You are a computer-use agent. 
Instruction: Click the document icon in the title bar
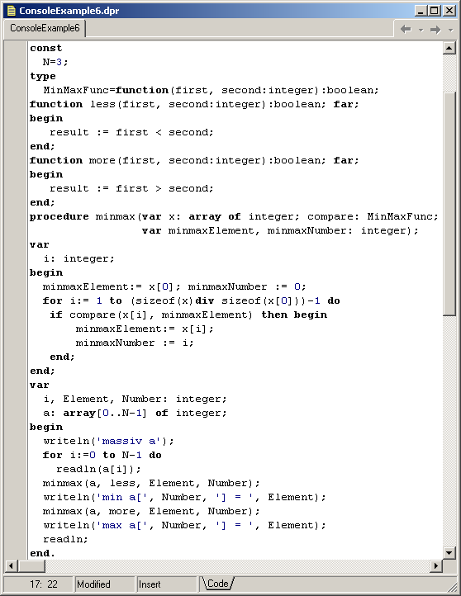(x=12, y=10)
